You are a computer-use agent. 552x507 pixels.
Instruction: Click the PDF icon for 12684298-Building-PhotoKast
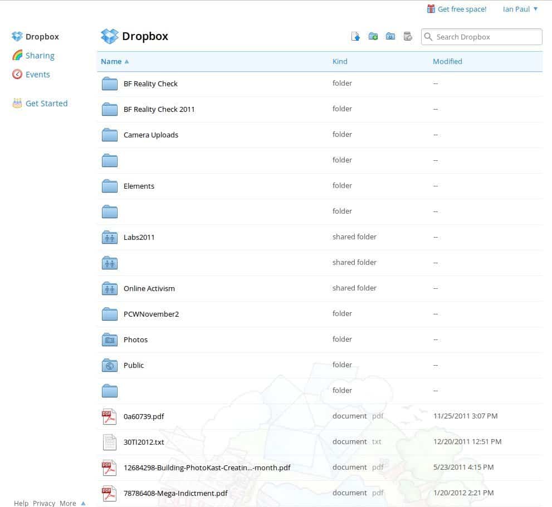coord(109,467)
